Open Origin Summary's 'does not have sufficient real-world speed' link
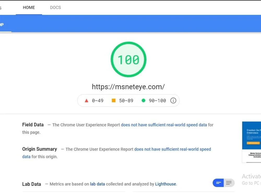261x195 pixels. pyautogui.click(x=173, y=149)
